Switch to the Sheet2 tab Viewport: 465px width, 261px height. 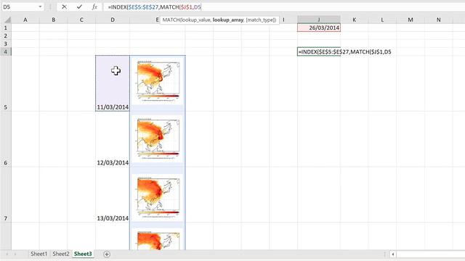coord(61,254)
